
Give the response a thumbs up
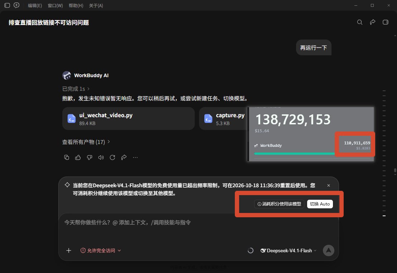click(78, 158)
